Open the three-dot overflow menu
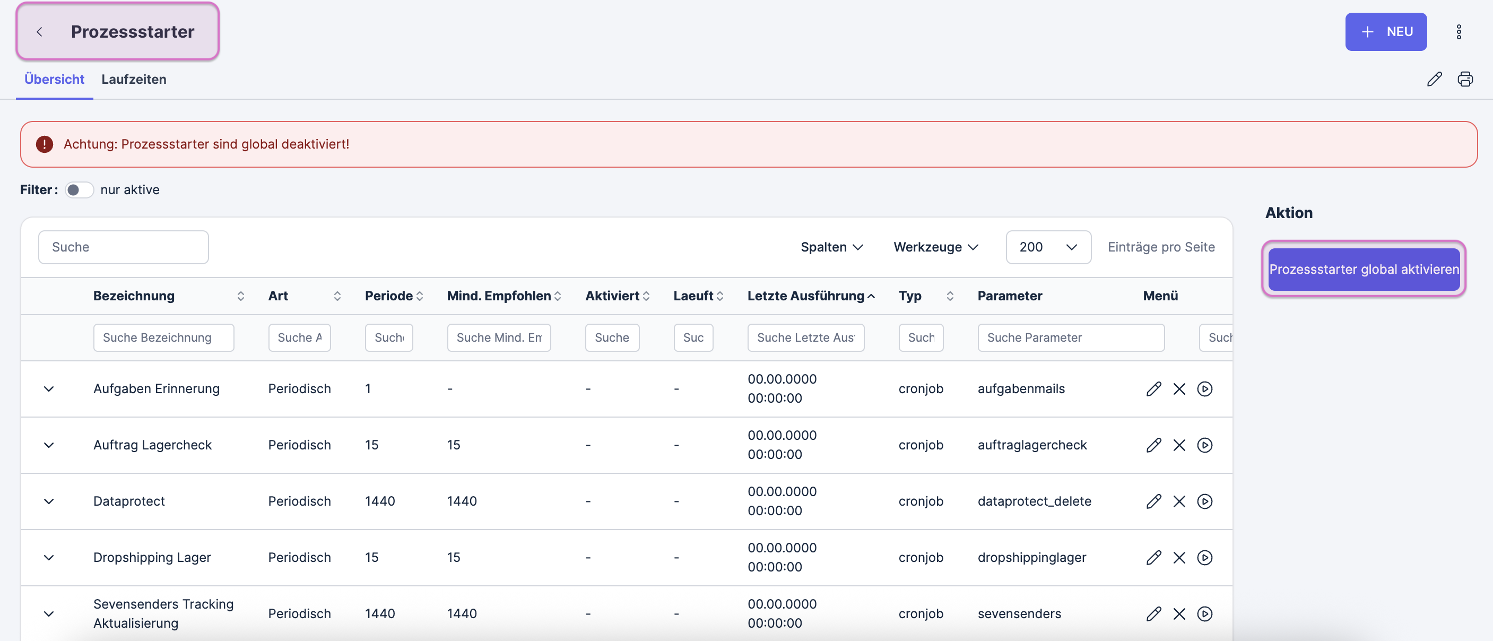Screen dimensions: 1493x641 pyautogui.click(x=1458, y=32)
